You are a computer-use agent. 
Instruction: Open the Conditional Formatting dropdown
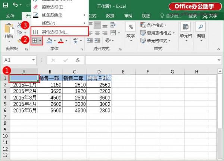pyautogui.click(x=157, y=25)
